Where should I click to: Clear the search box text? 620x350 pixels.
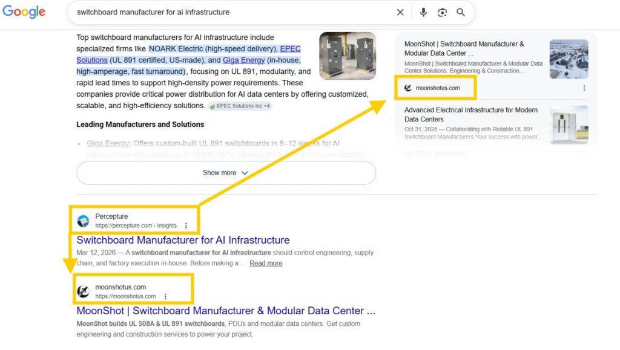(400, 12)
